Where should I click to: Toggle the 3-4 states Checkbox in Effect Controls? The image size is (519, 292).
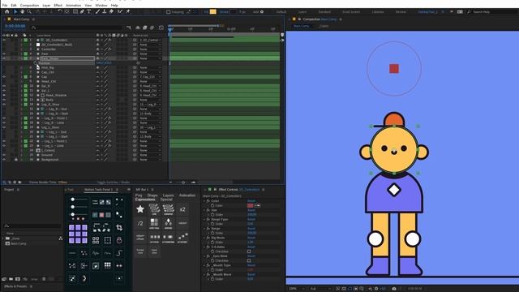pos(249,251)
